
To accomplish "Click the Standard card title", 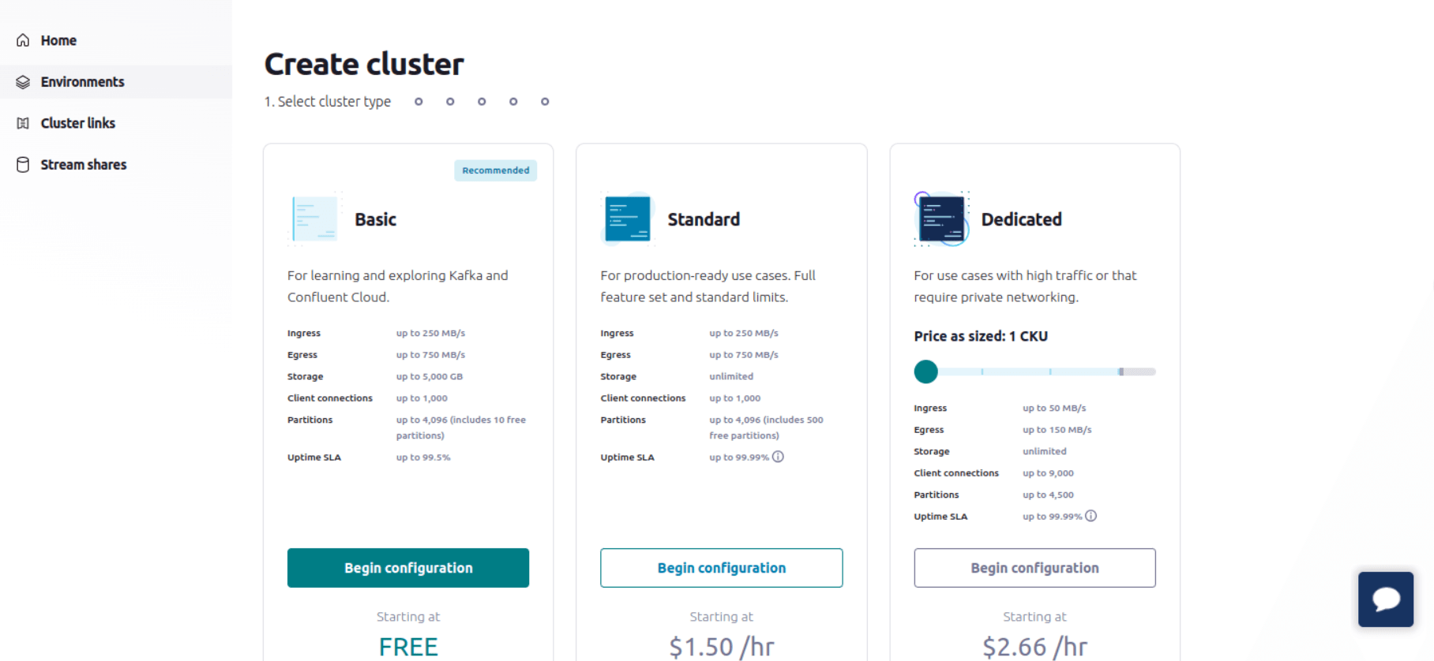I will pyautogui.click(x=704, y=219).
